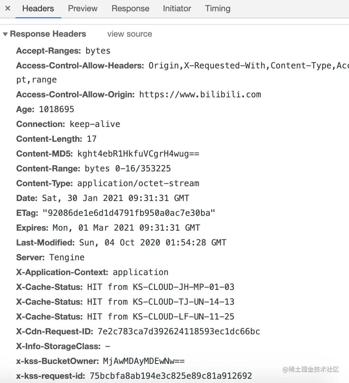Click the Server value Tengine

pyautogui.click(x=66, y=257)
